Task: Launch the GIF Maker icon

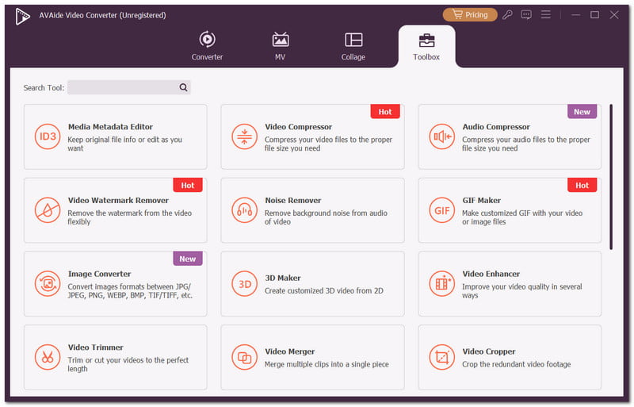Action: 441,210
